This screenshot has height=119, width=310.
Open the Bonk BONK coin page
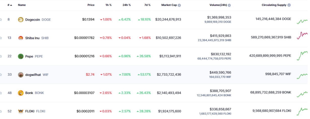pyautogui.click(x=35, y=93)
